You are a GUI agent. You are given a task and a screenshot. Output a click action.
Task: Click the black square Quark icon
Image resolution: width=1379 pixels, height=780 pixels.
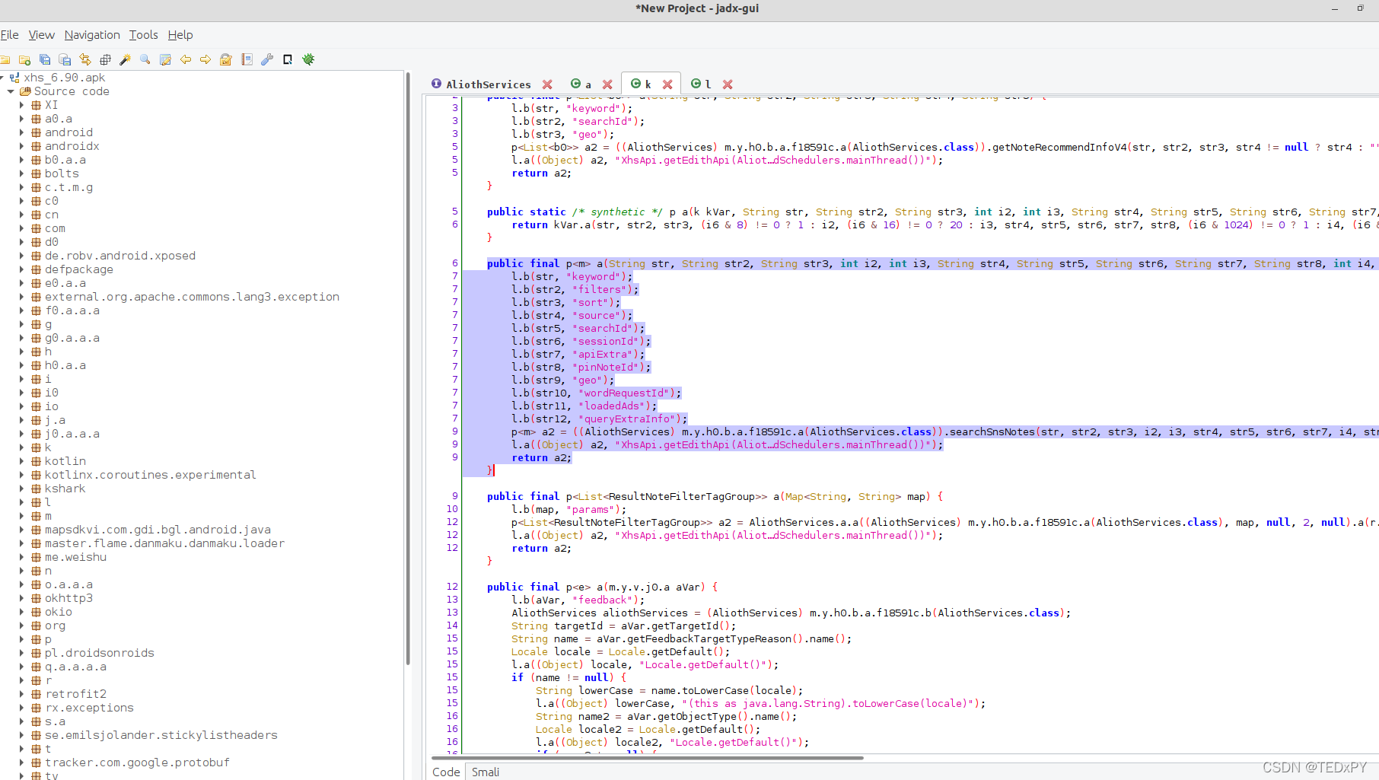tap(288, 59)
